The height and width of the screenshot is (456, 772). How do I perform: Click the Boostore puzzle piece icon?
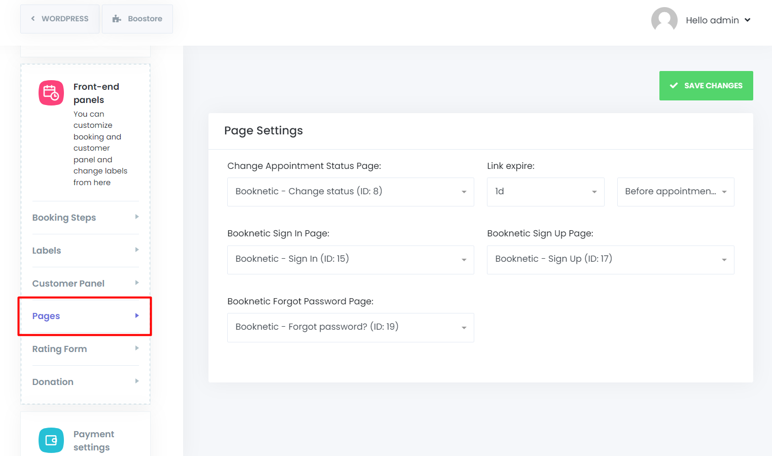[x=117, y=19]
